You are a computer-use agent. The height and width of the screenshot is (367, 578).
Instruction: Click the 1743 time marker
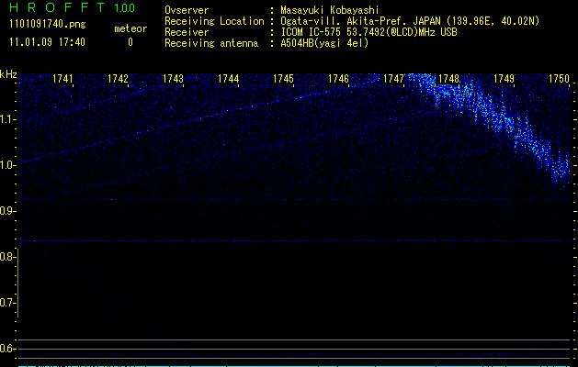174,79
